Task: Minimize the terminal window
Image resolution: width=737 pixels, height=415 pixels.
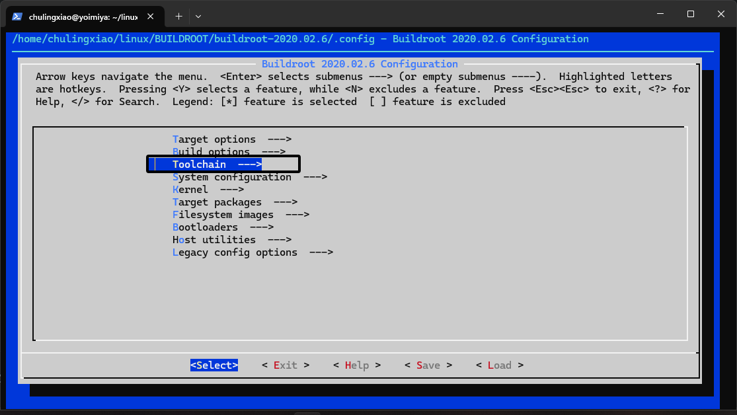Action: pyautogui.click(x=660, y=14)
